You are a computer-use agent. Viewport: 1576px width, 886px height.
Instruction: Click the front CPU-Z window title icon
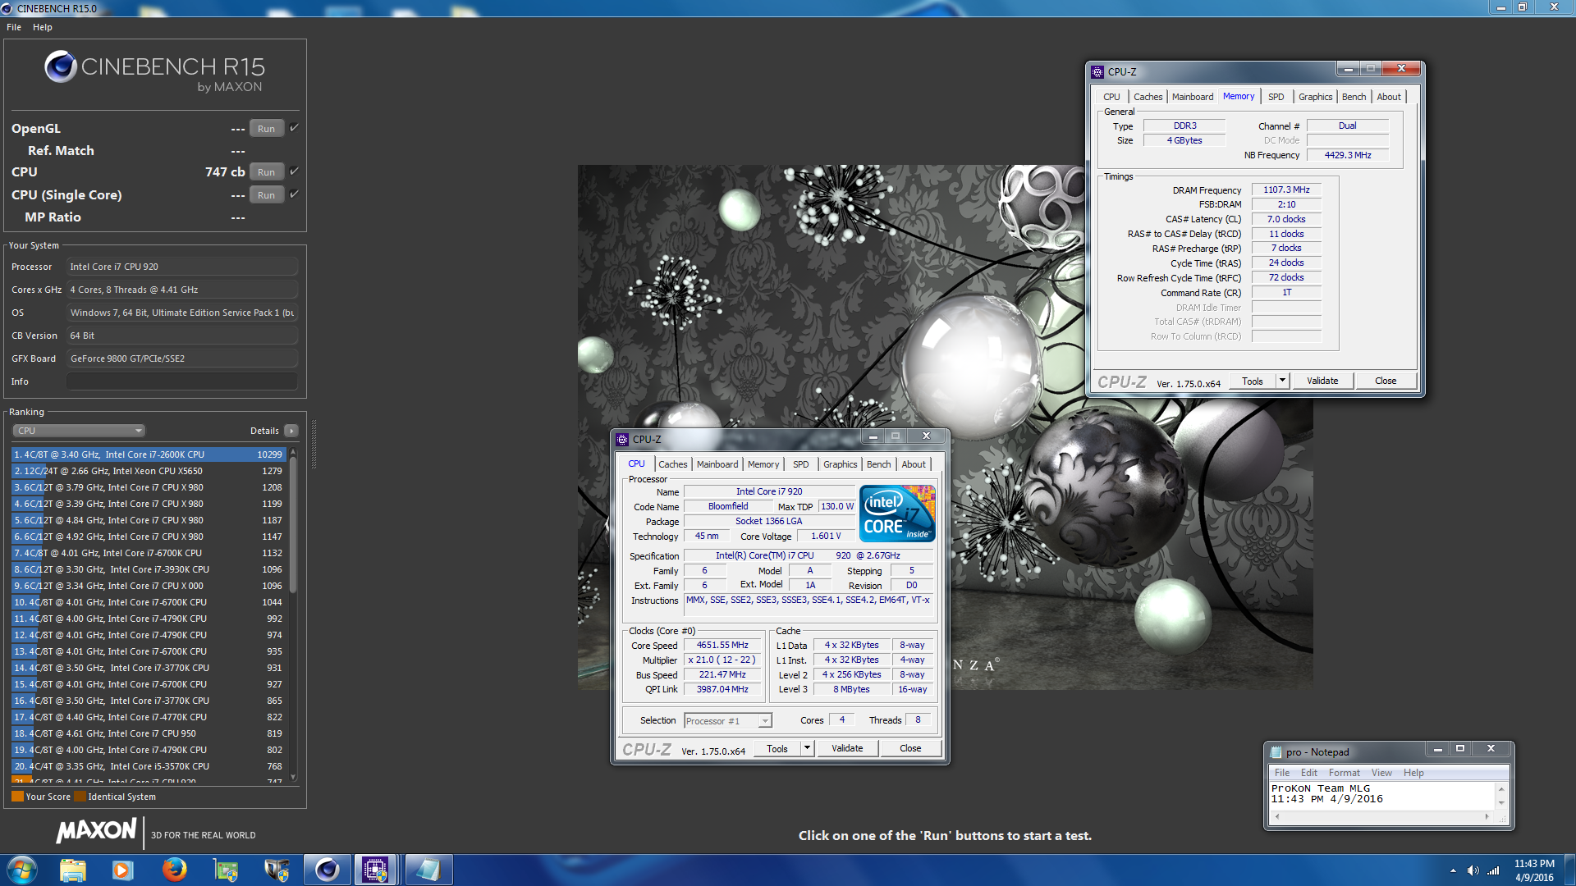[x=622, y=439]
